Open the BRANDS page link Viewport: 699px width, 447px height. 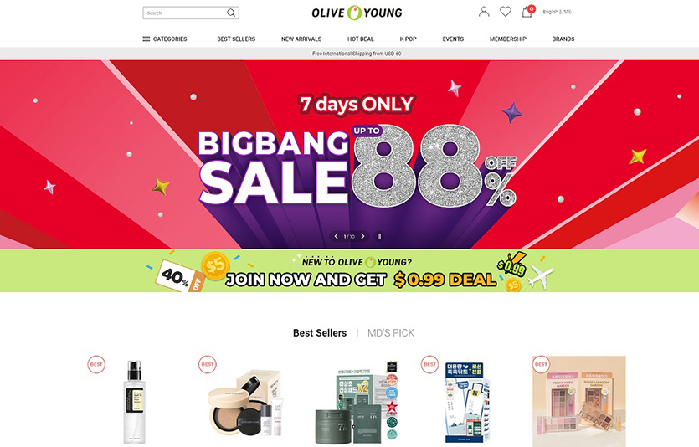click(x=563, y=39)
